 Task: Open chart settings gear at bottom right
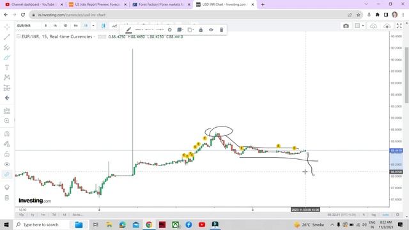397,215
